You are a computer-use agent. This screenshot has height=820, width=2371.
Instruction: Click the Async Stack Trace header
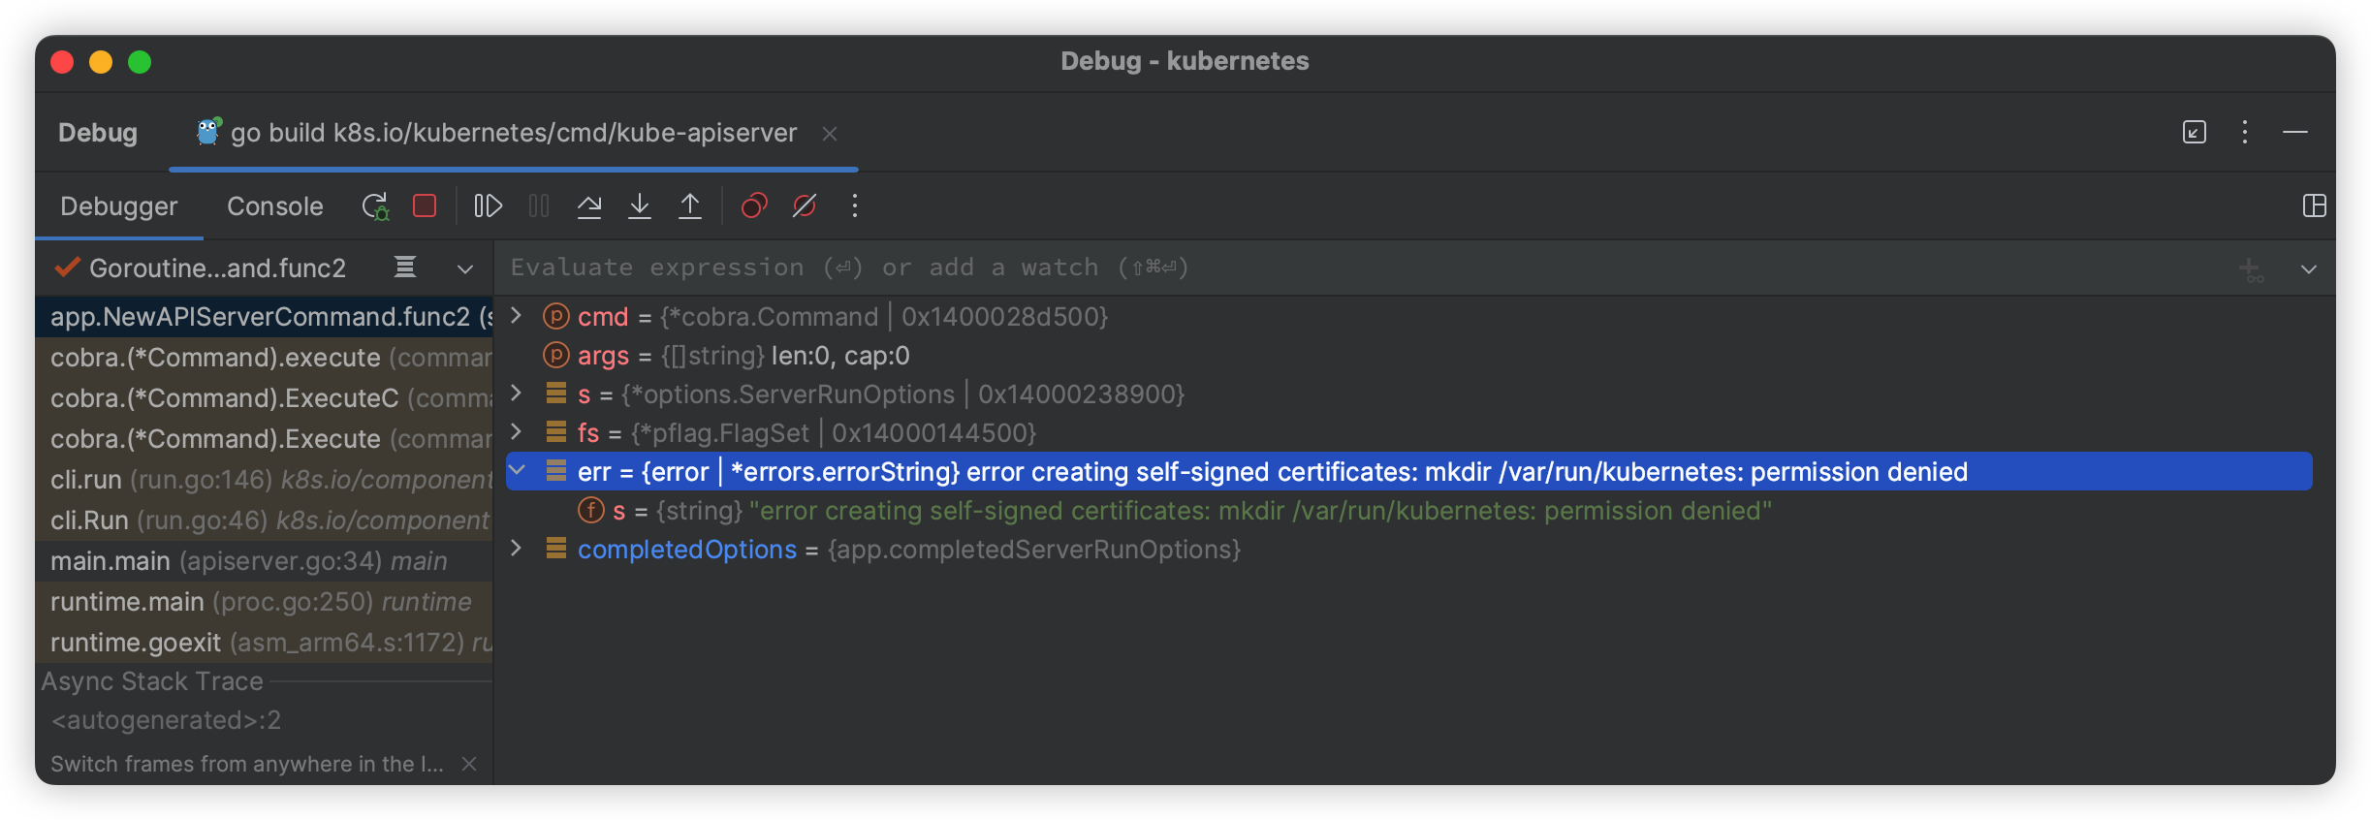pos(152,681)
